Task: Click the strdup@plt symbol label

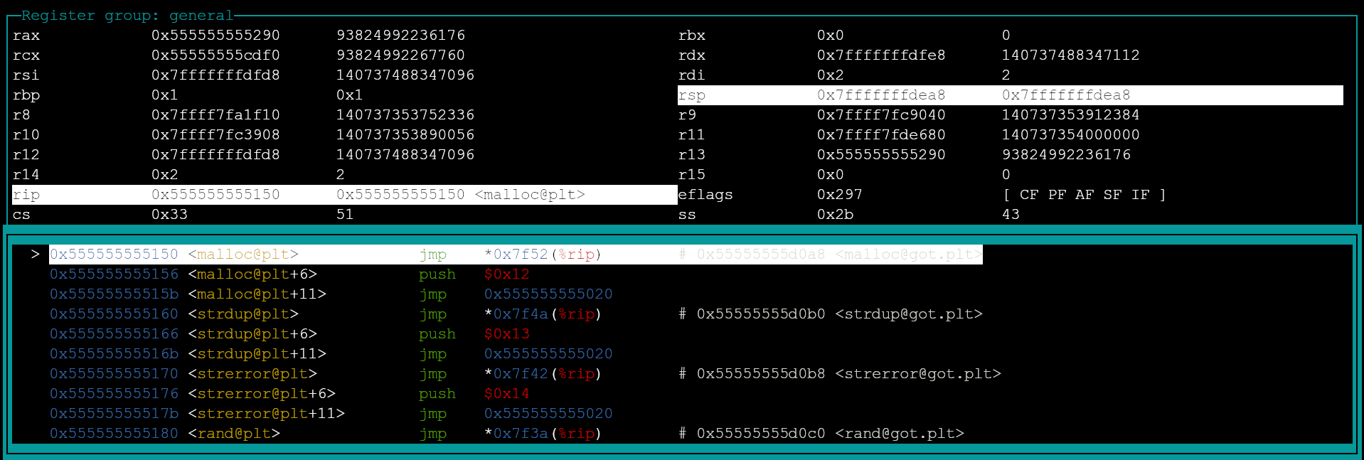Action: coord(243,314)
